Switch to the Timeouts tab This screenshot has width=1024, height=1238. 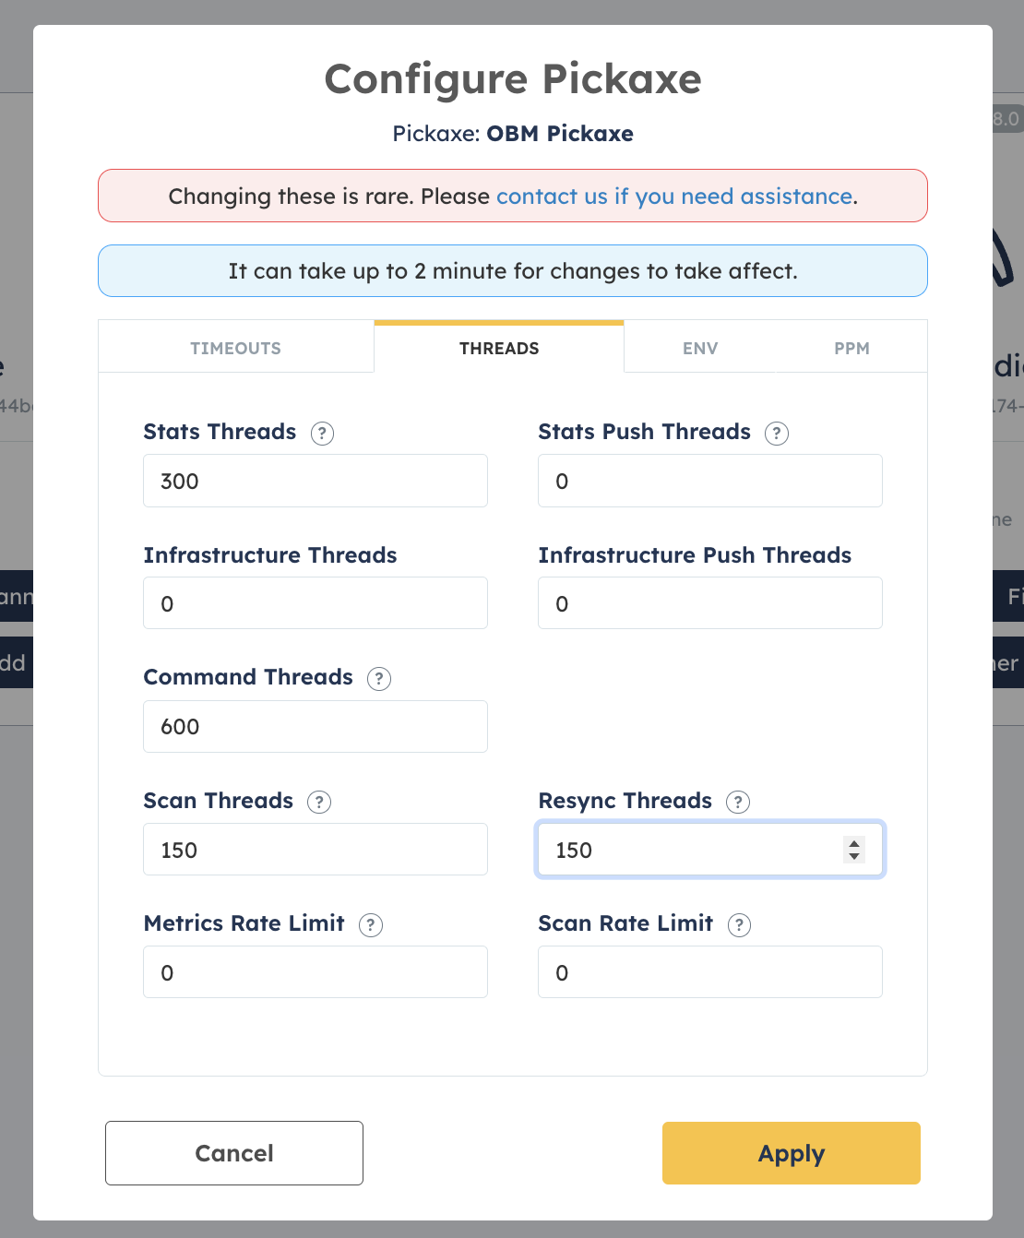coord(236,348)
